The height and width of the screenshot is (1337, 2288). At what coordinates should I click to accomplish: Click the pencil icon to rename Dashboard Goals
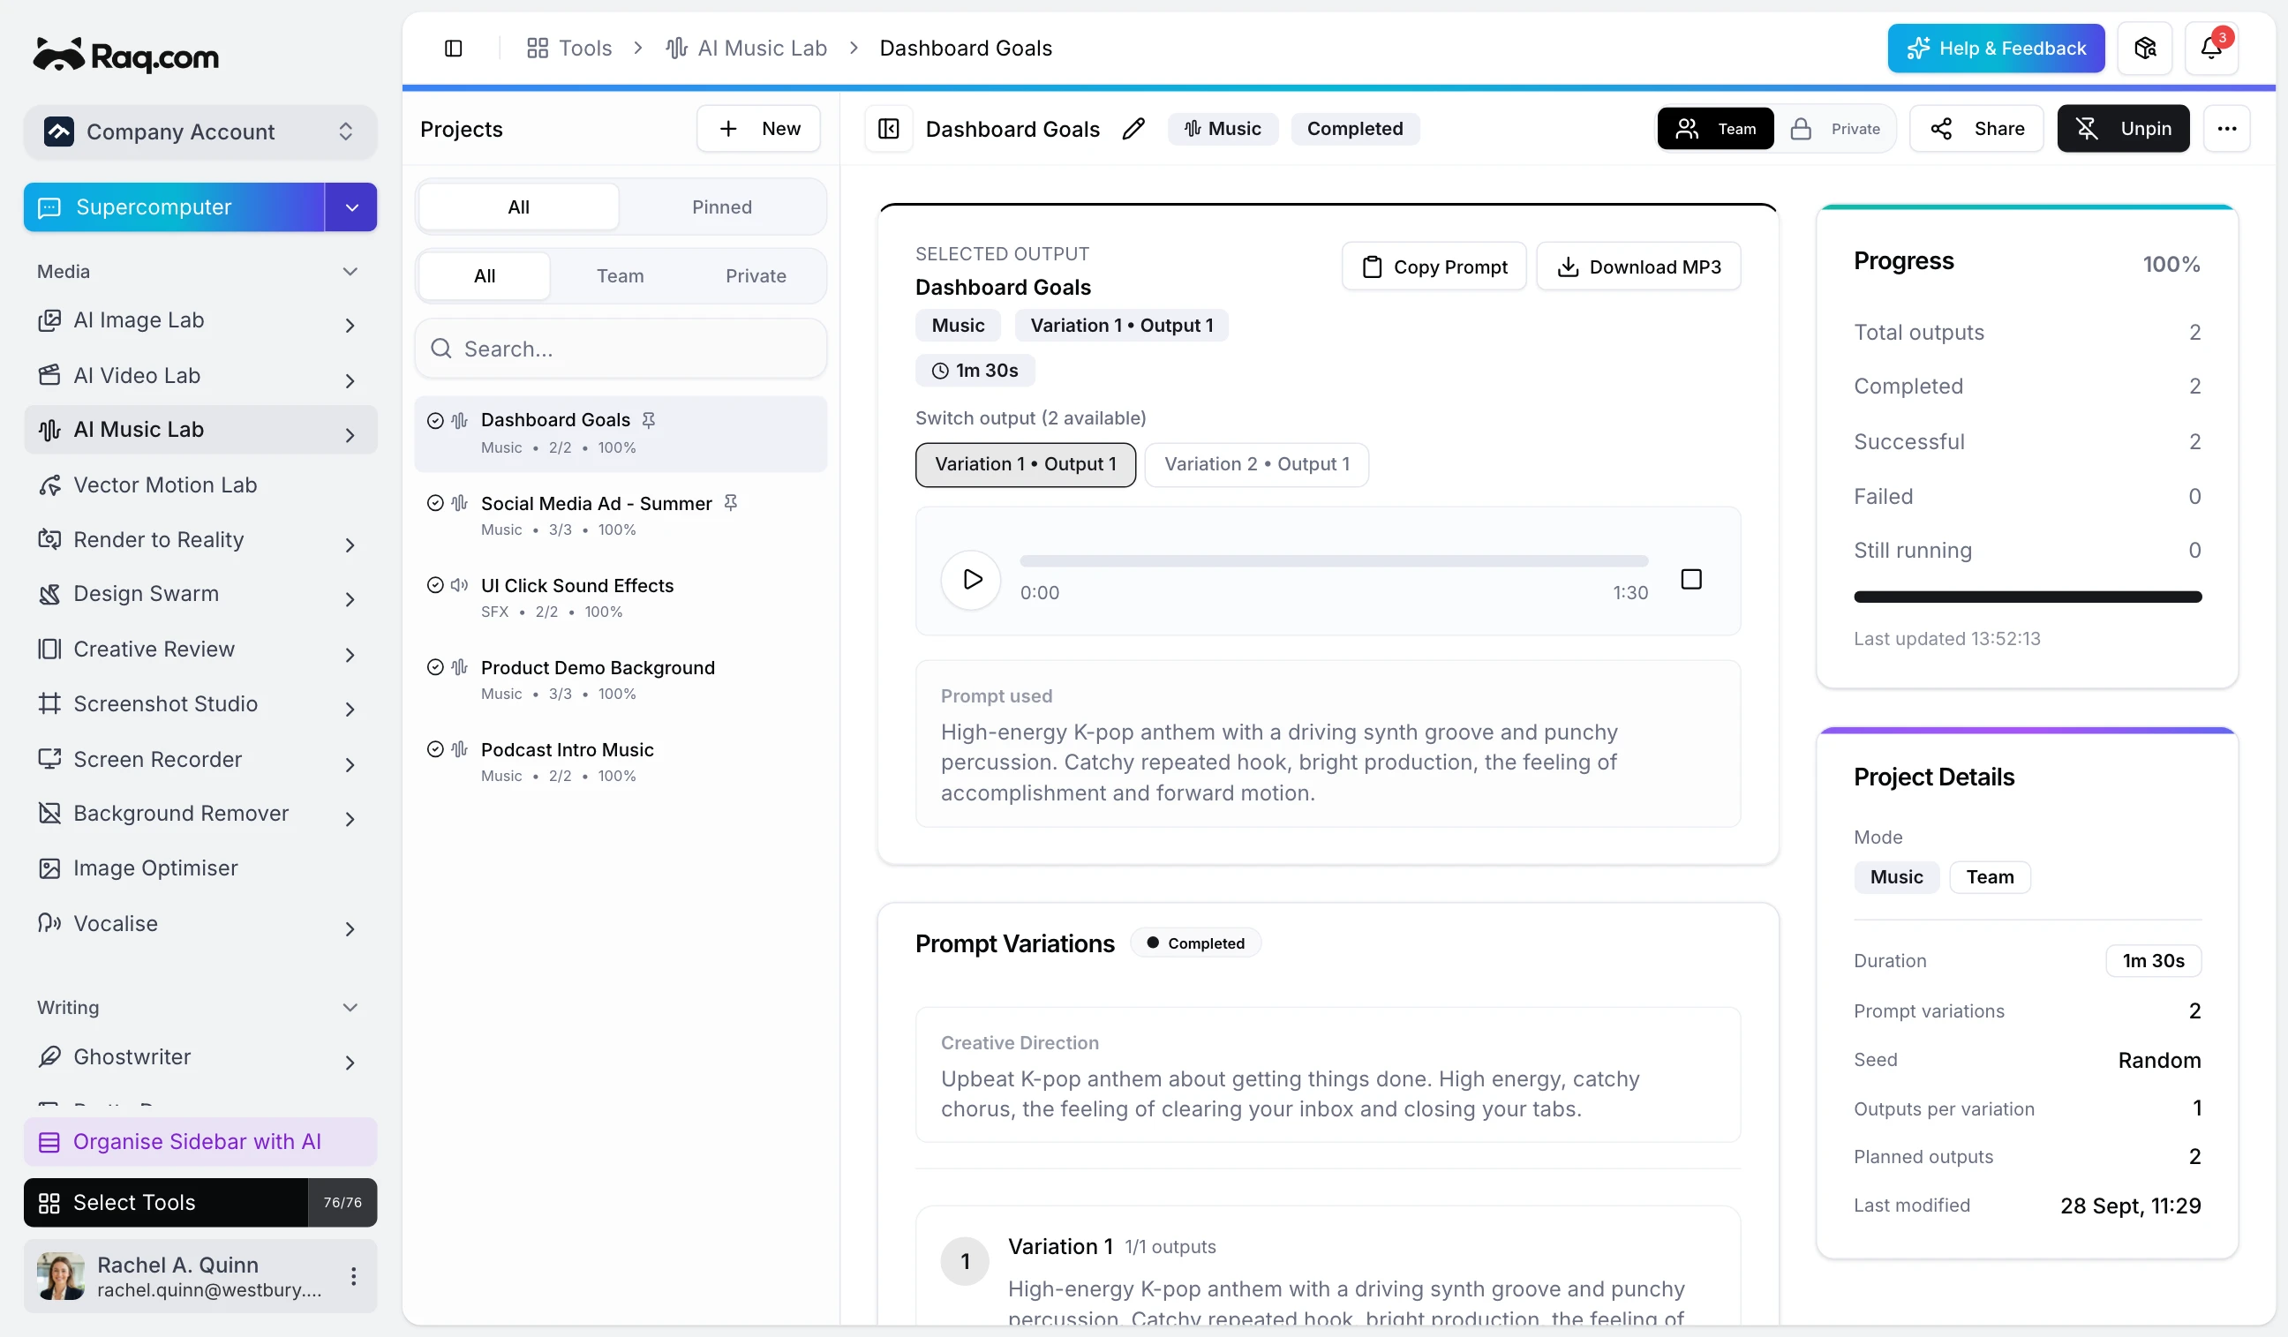[1133, 129]
